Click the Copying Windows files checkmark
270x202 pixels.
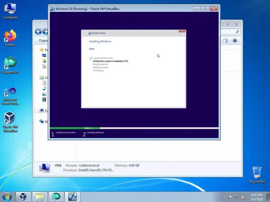click(x=91, y=58)
